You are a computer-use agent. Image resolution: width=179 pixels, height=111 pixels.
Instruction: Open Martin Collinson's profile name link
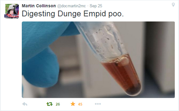(x=39, y=6)
